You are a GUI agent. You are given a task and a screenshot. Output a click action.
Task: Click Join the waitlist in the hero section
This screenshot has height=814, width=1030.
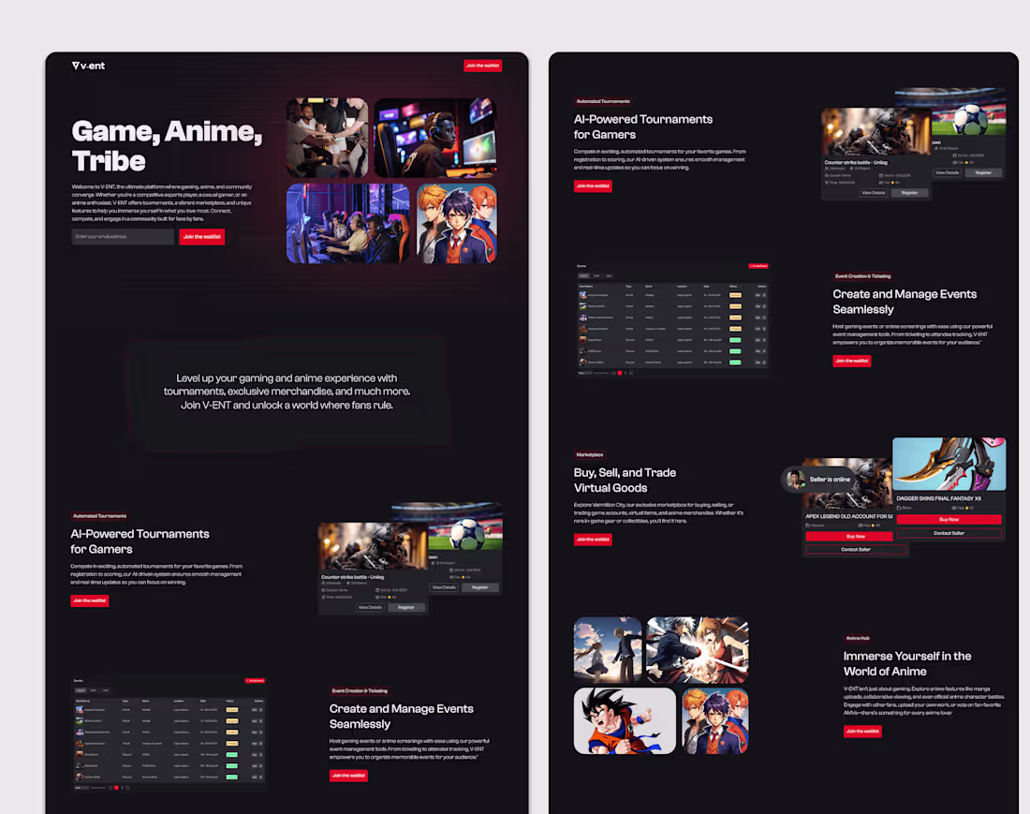pyautogui.click(x=201, y=236)
